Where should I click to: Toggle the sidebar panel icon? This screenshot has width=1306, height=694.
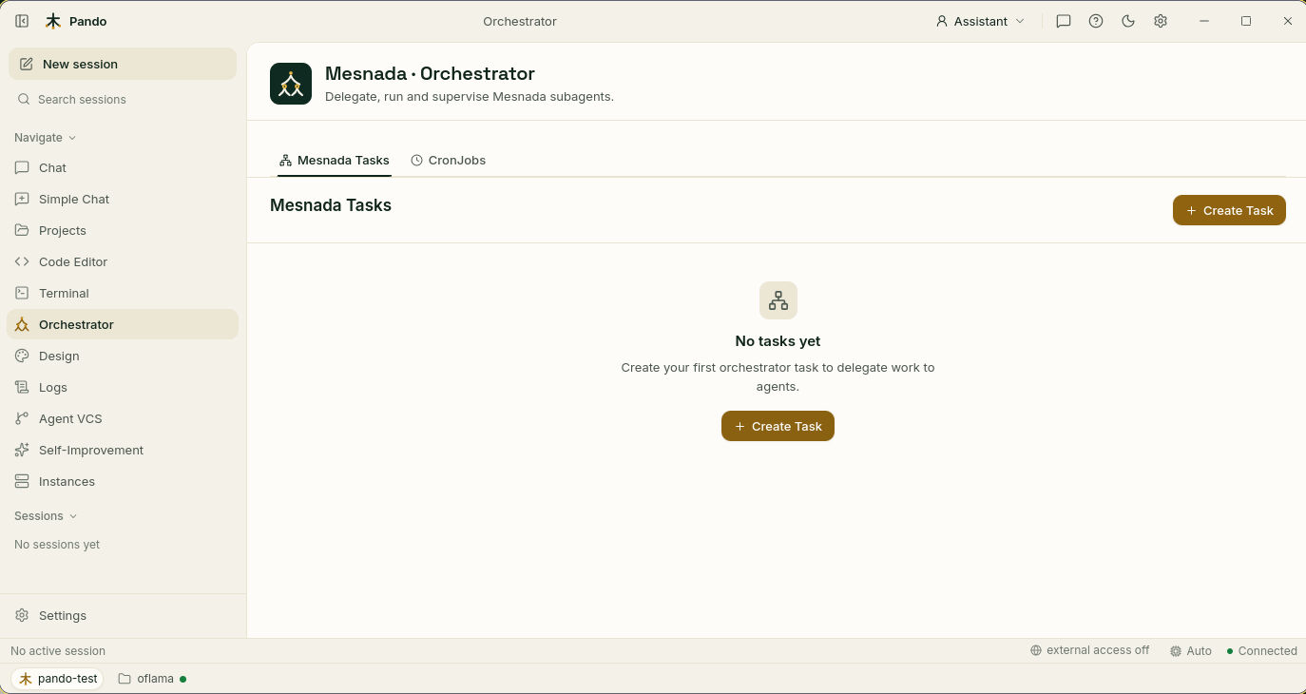[x=22, y=21]
